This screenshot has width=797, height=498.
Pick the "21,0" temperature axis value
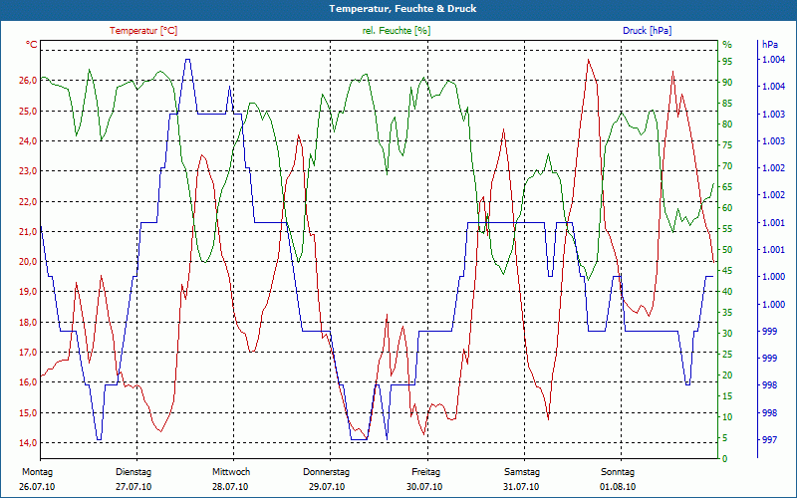28,231
